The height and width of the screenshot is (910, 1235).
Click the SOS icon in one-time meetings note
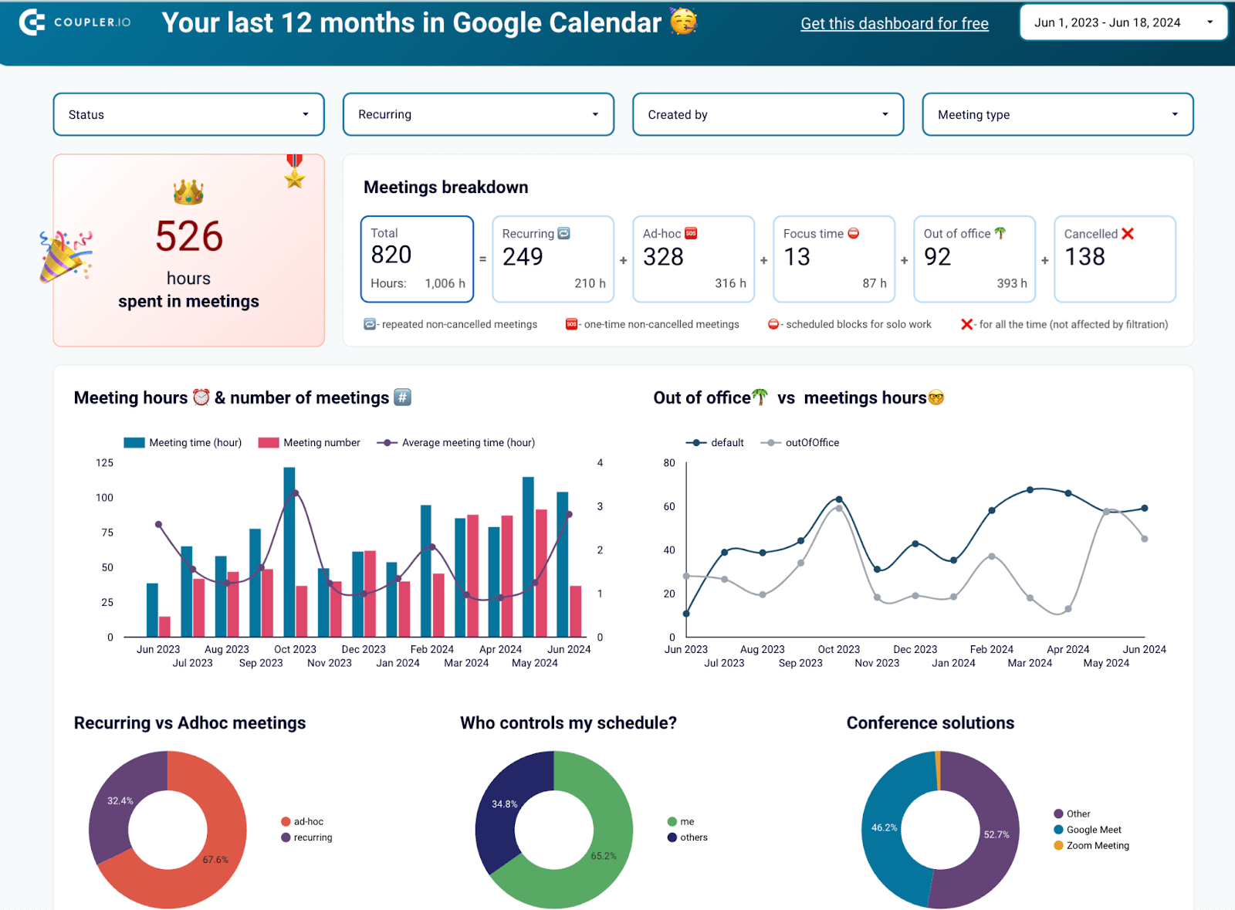click(571, 324)
